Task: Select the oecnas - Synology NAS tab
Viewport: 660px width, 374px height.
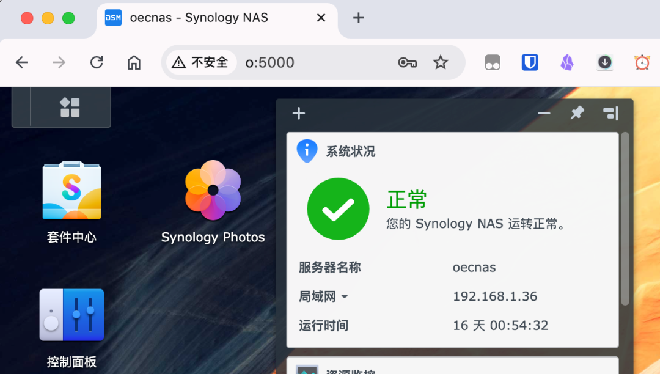Action: (x=198, y=18)
